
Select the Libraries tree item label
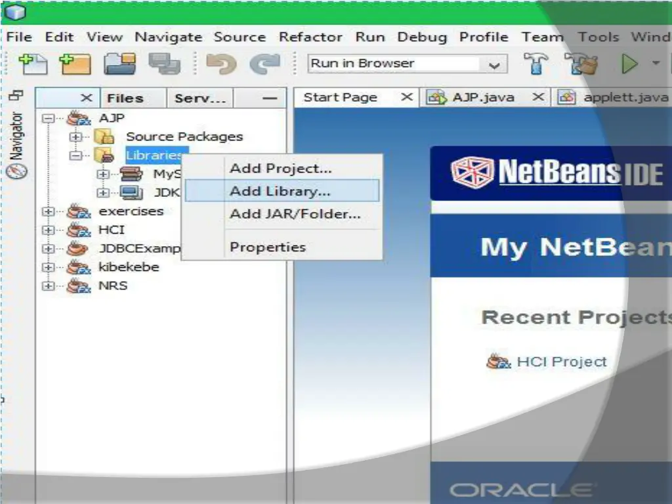157,155
